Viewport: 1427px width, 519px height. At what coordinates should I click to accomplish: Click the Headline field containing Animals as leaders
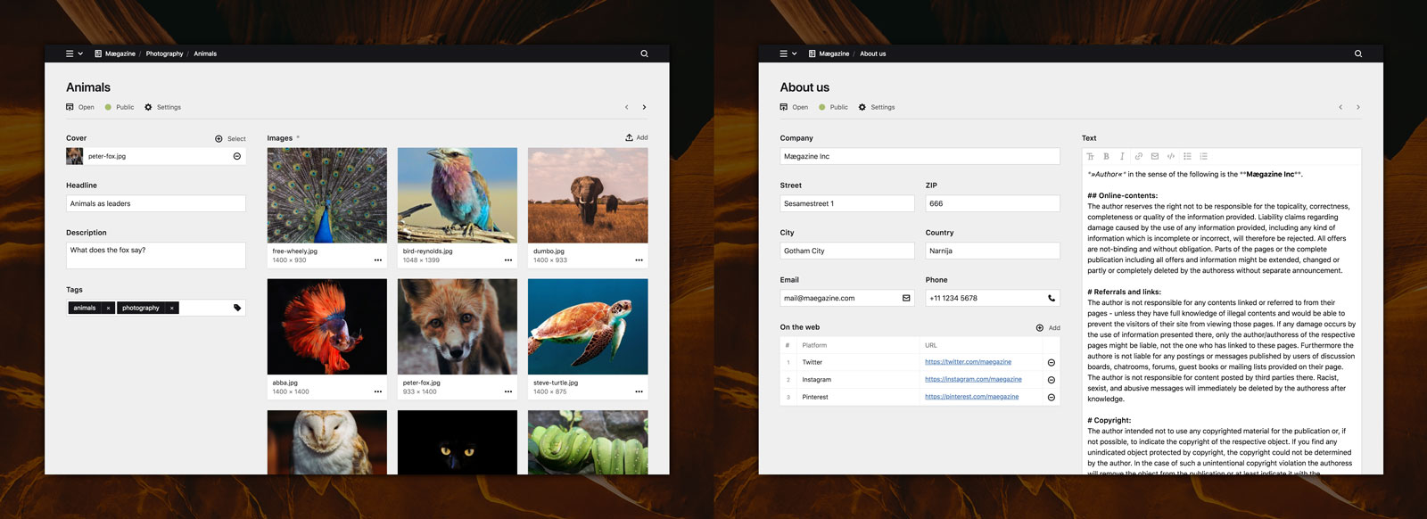tap(156, 203)
